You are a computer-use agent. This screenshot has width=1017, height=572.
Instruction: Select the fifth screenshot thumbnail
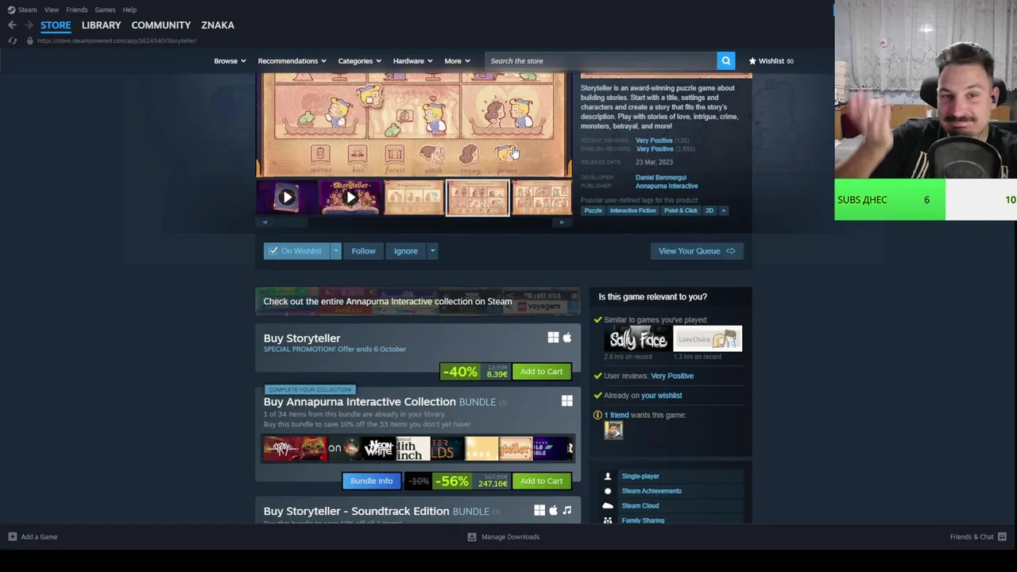point(541,197)
